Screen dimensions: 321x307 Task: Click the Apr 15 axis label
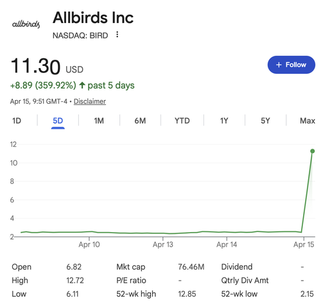point(304,244)
